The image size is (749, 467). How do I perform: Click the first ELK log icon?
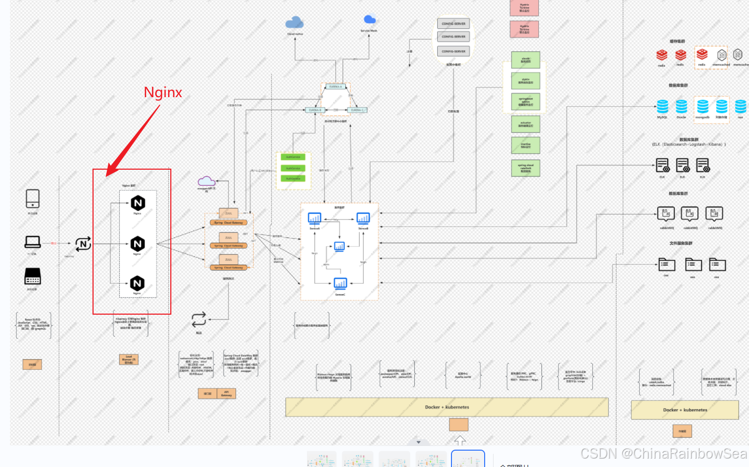[662, 165]
